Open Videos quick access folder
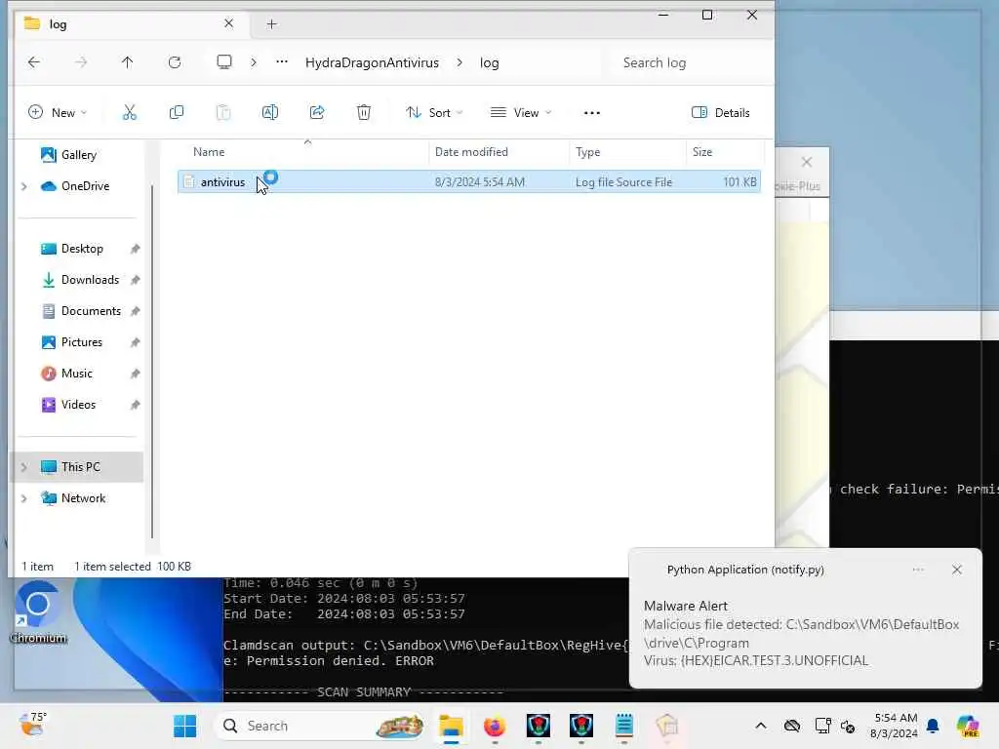 (78, 405)
